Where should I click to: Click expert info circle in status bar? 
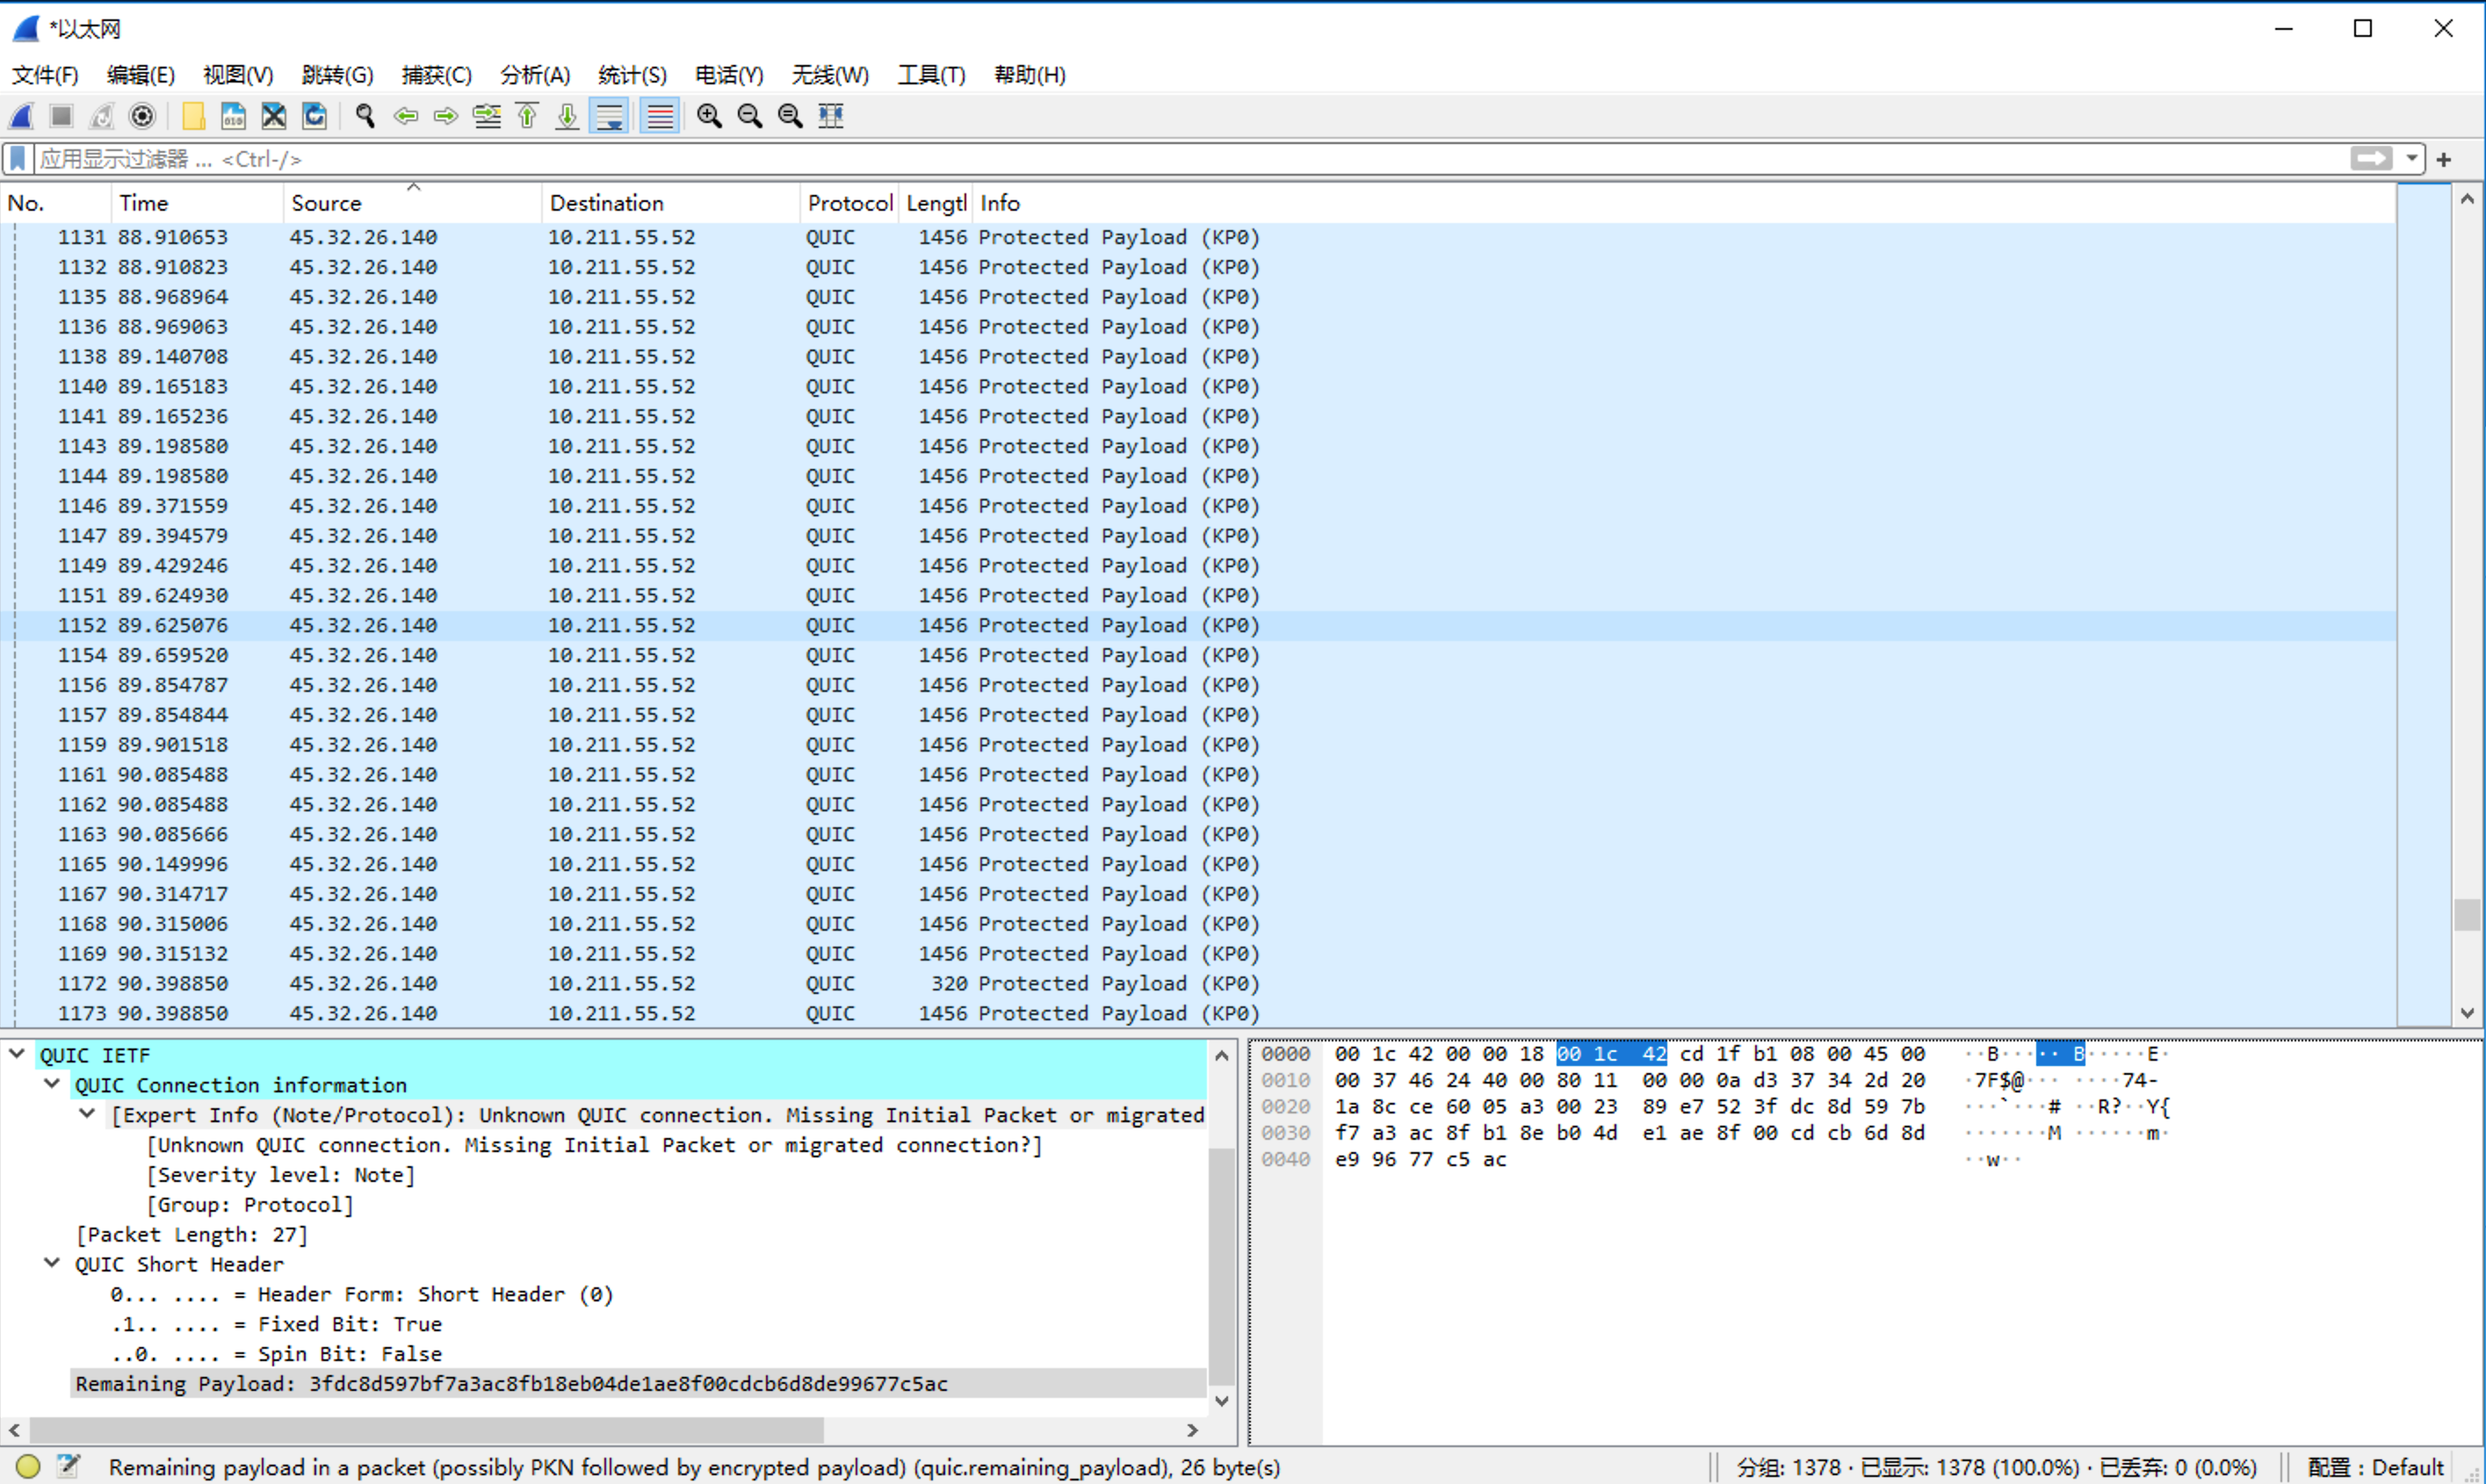28,1466
